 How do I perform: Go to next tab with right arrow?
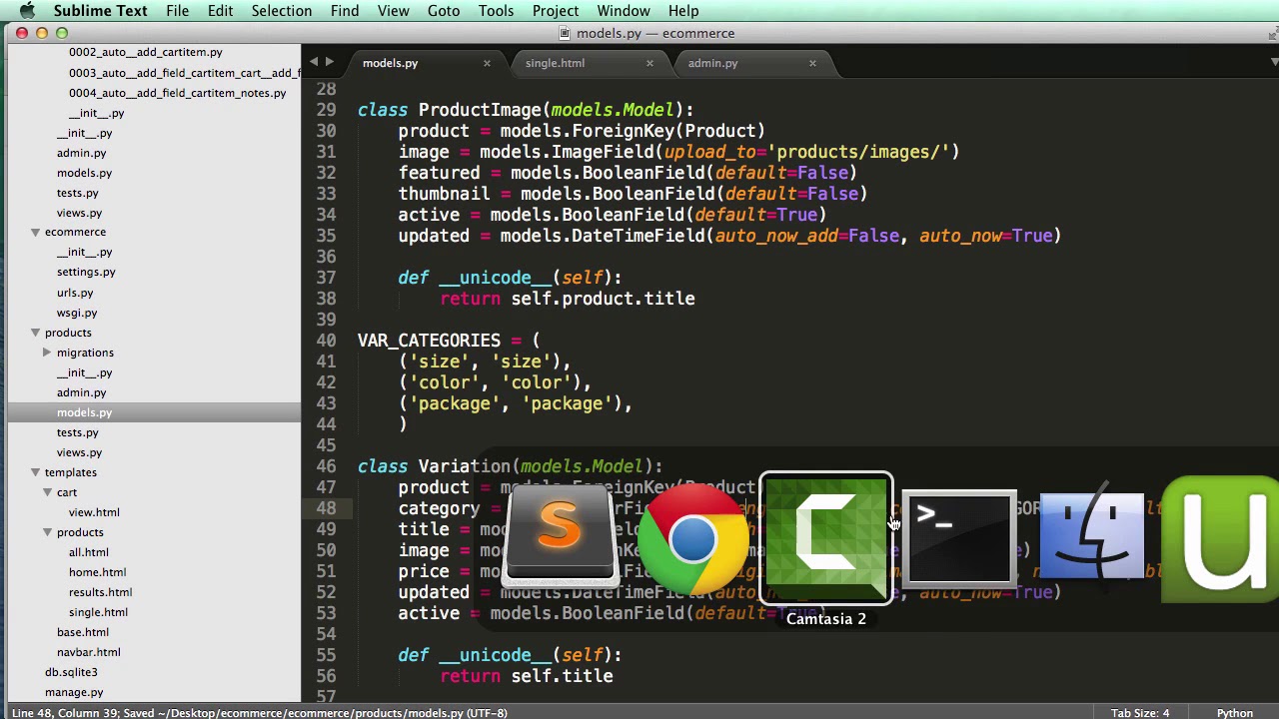[x=330, y=62]
